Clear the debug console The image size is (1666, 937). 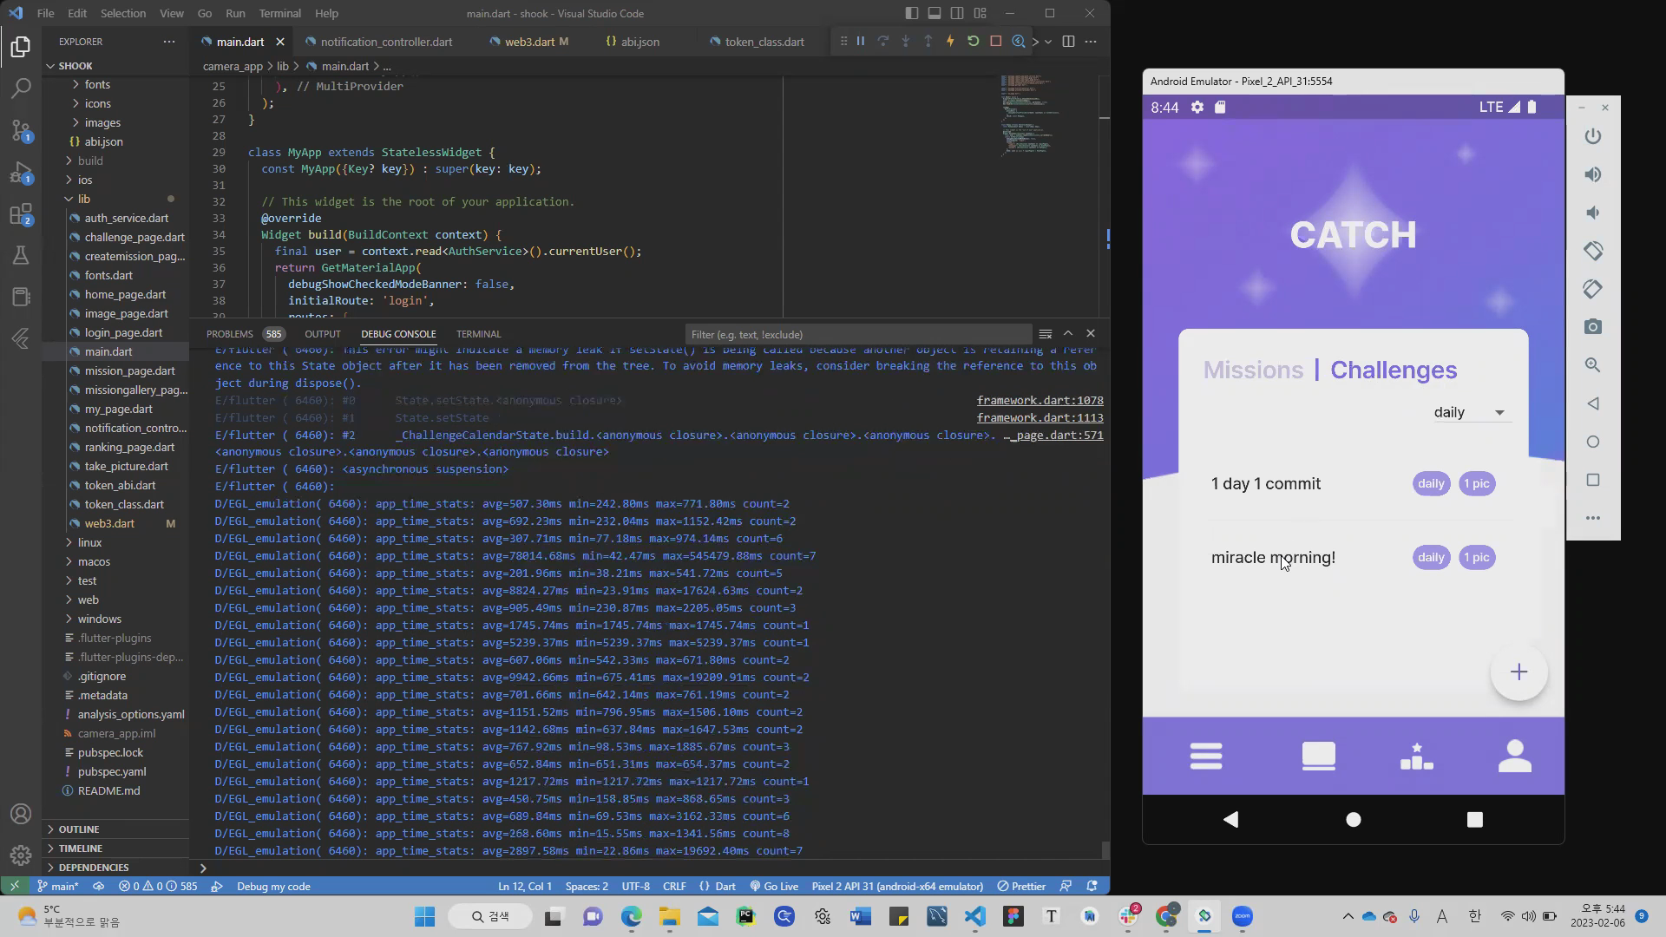[1045, 334]
